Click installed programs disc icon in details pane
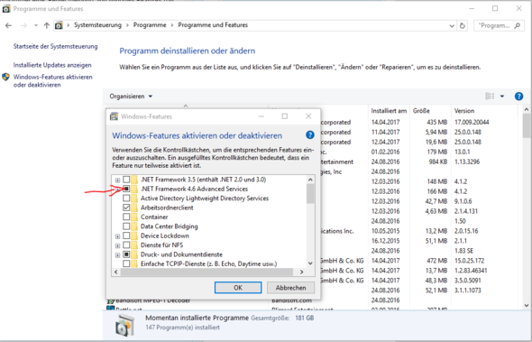532x342 pixels. click(124, 325)
